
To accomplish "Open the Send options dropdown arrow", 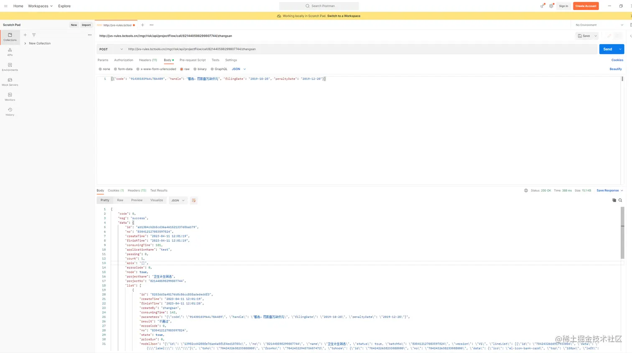I will [x=620, y=49].
